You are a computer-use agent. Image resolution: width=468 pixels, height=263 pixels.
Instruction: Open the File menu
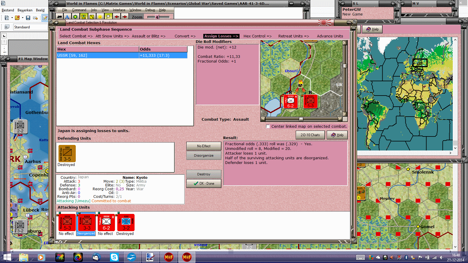65,10
